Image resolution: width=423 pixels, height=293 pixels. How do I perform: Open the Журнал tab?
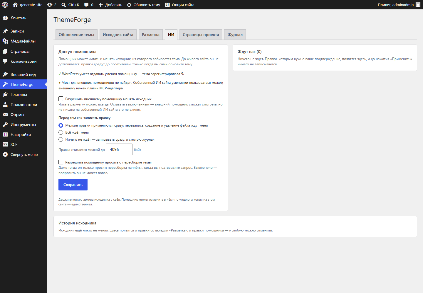(x=235, y=35)
